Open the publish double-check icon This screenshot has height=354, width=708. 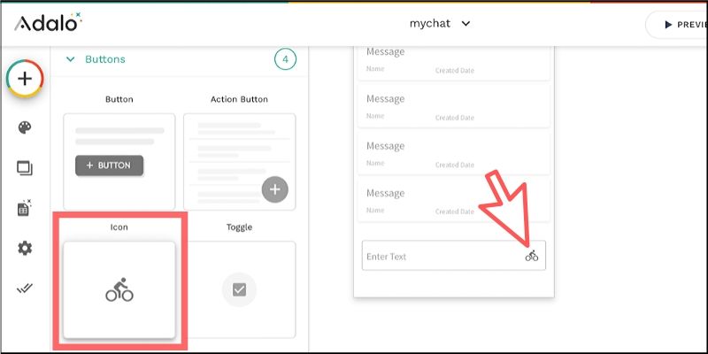click(x=25, y=289)
